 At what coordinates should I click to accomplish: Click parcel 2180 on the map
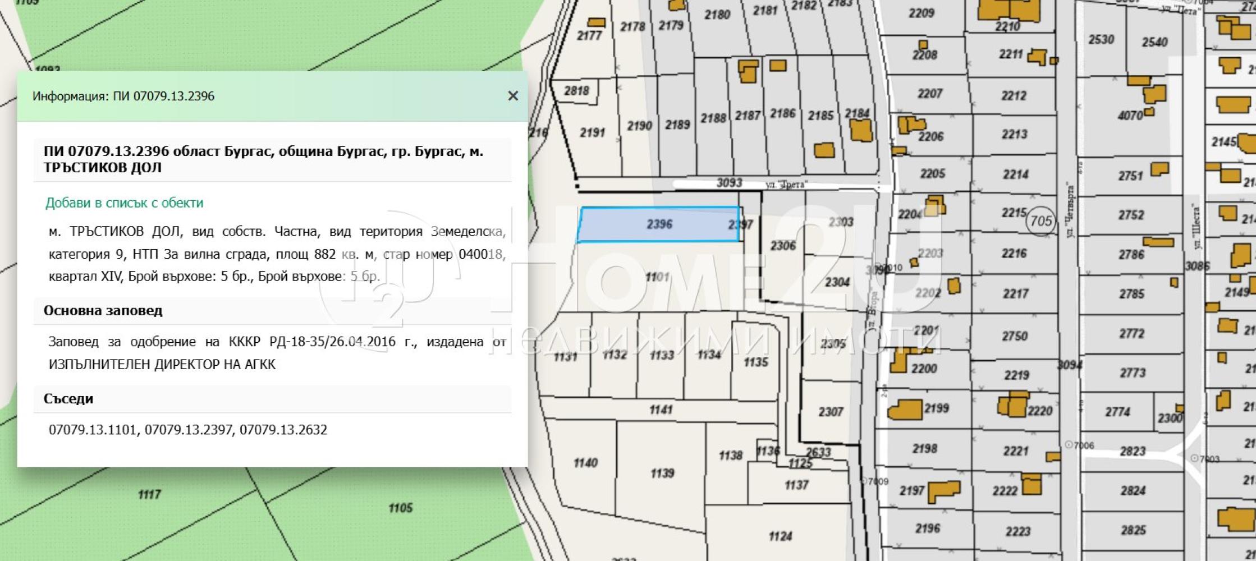tap(717, 15)
